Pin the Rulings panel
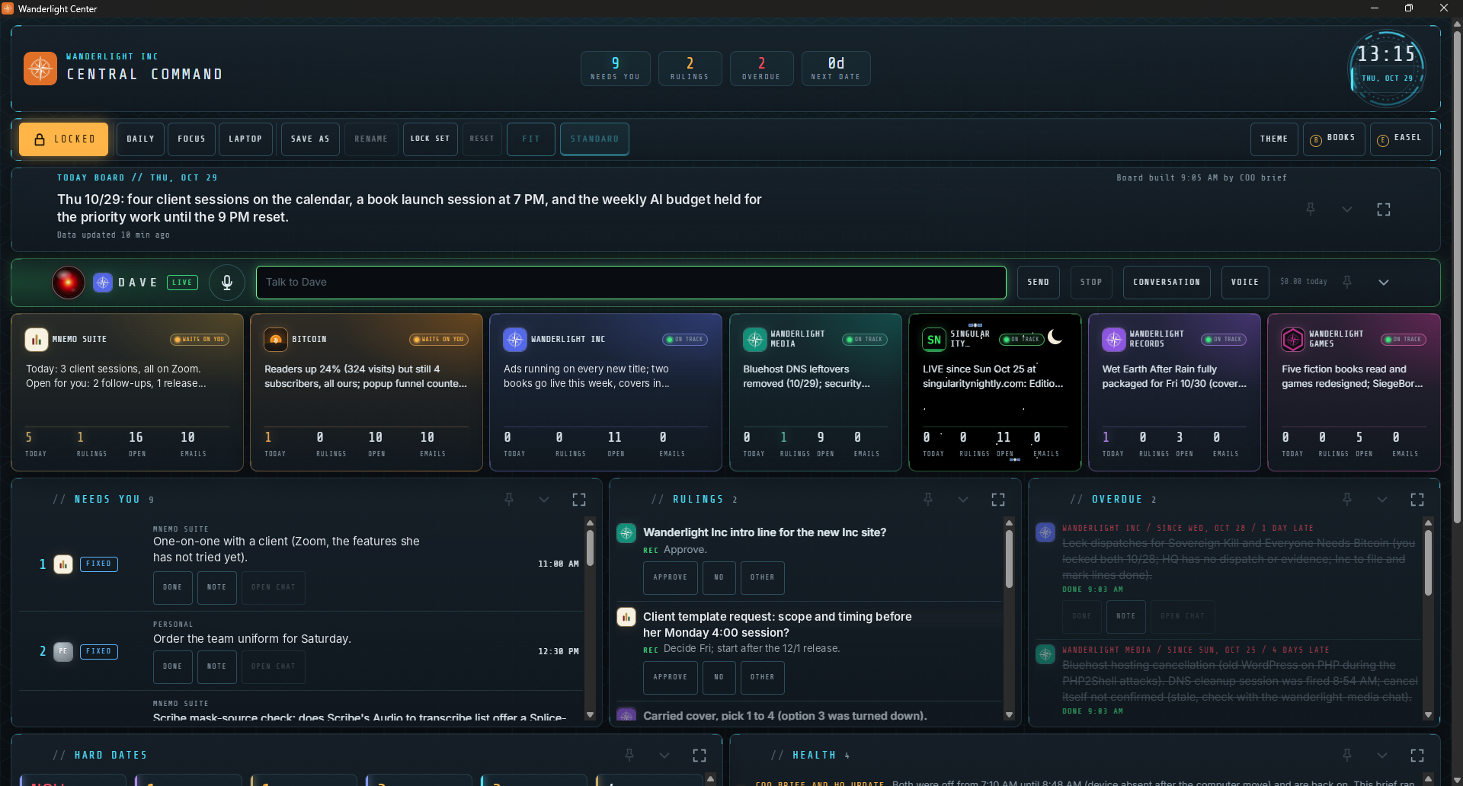 928,499
